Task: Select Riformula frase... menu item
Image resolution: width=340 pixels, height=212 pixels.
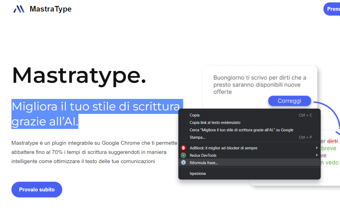Action: tap(249, 163)
